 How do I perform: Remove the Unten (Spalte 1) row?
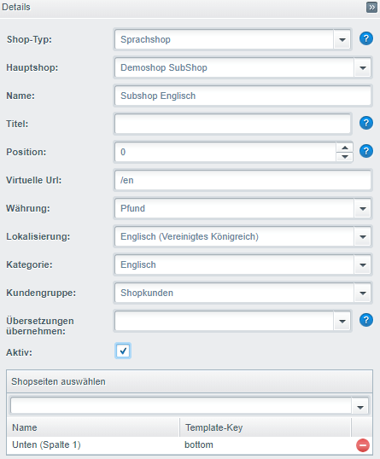[x=362, y=445]
